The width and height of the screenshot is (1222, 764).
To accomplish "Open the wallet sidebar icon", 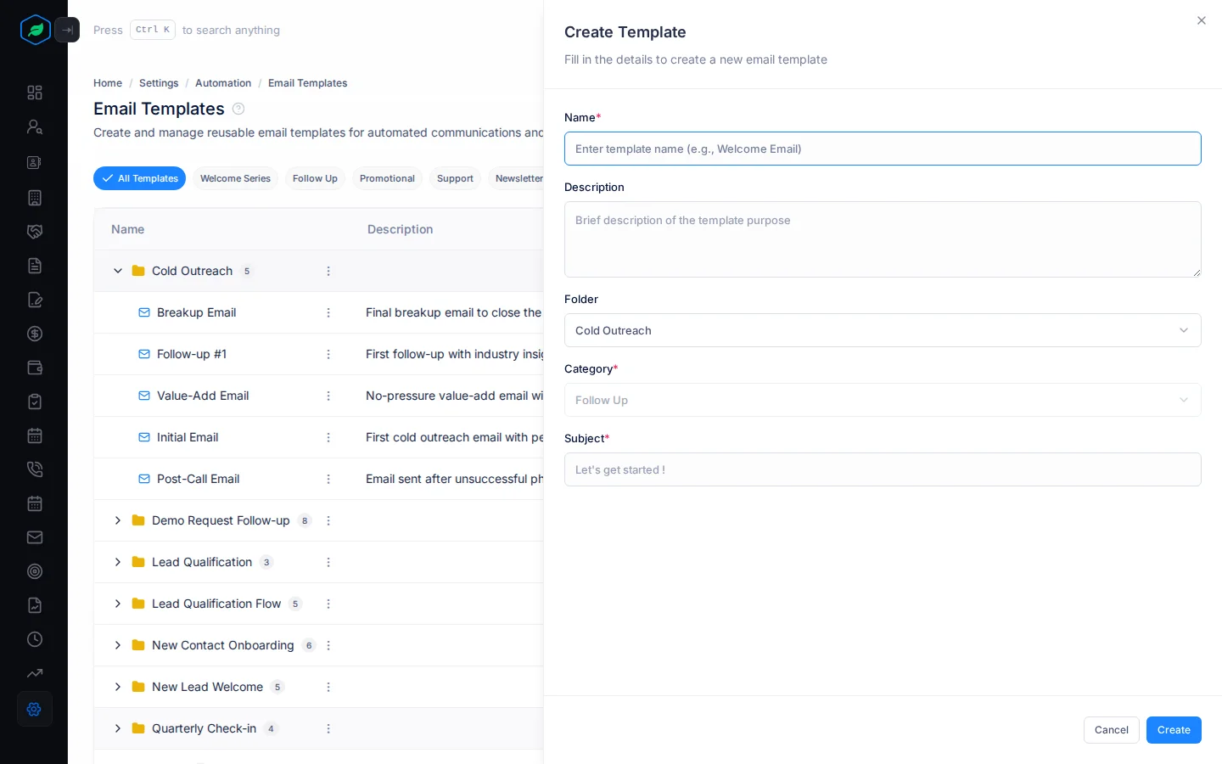I will 35,368.
